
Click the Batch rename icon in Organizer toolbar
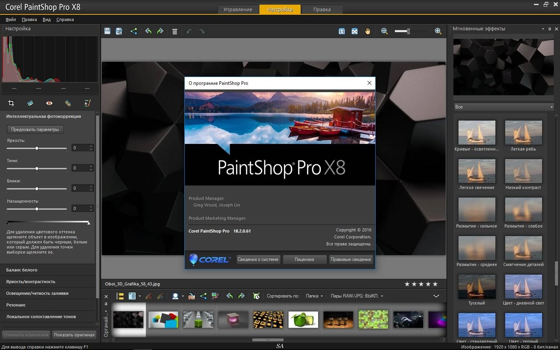click(191, 296)
